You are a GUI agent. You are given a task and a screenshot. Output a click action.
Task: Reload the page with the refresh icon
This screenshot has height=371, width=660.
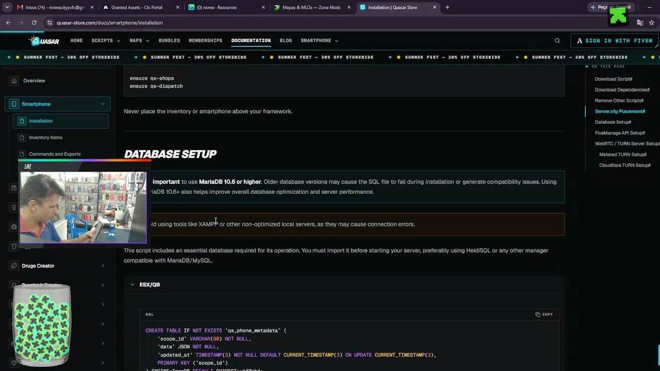[34, 23]
